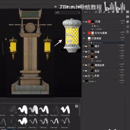Switch the brush shelf to grid view
This screenshot has width=130, height=130.
point(77,106)
